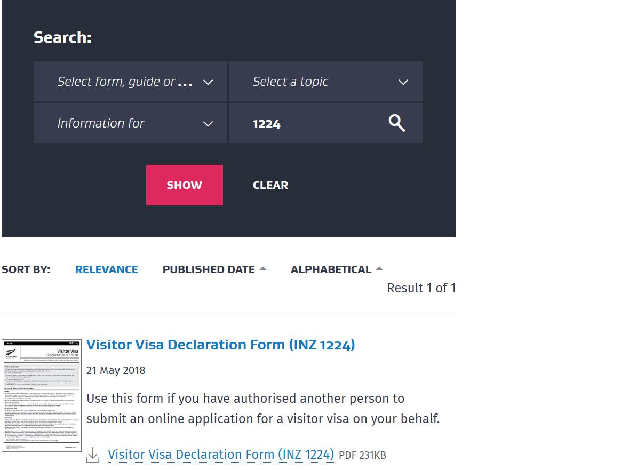Open the Visitor Visa Declaration Form title link

[220, 345]
